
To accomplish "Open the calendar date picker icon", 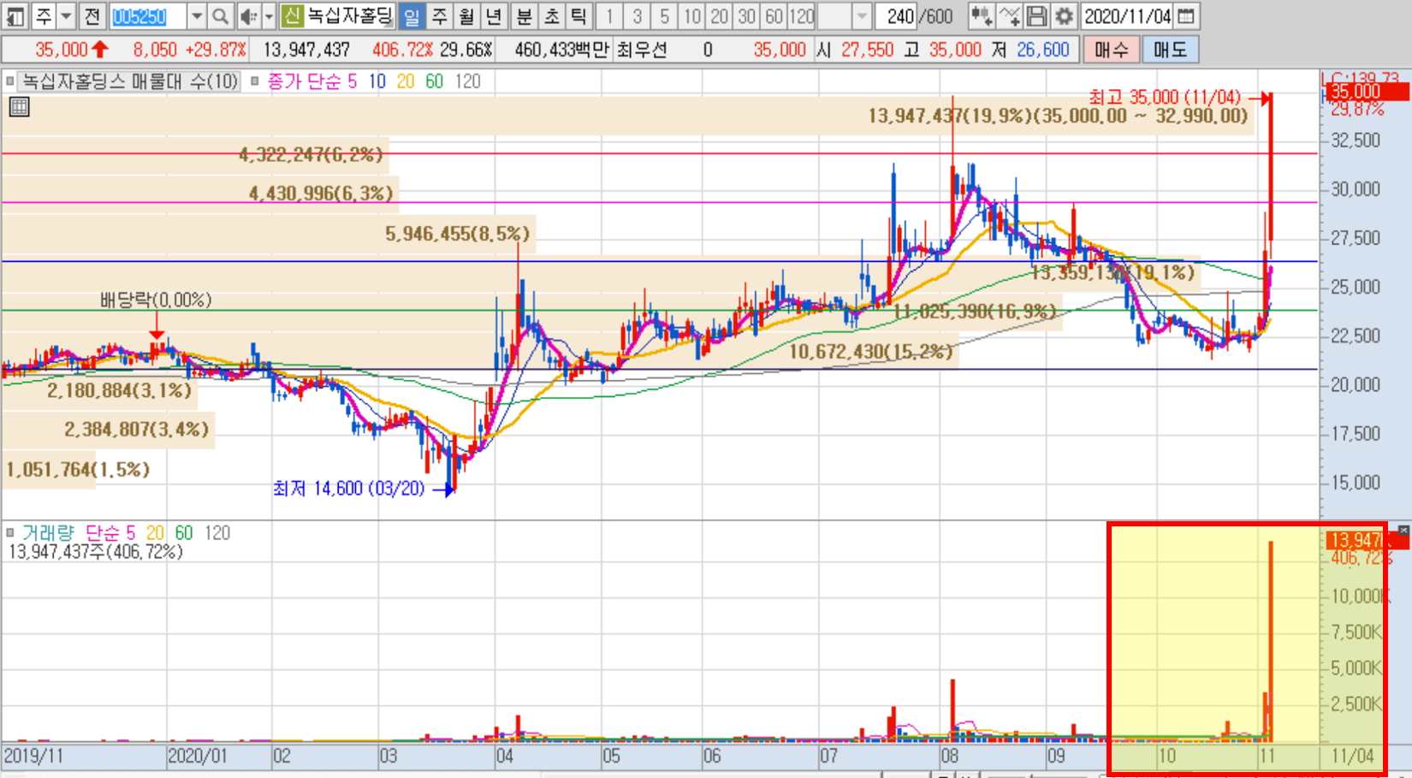I will pos(1186,15).
